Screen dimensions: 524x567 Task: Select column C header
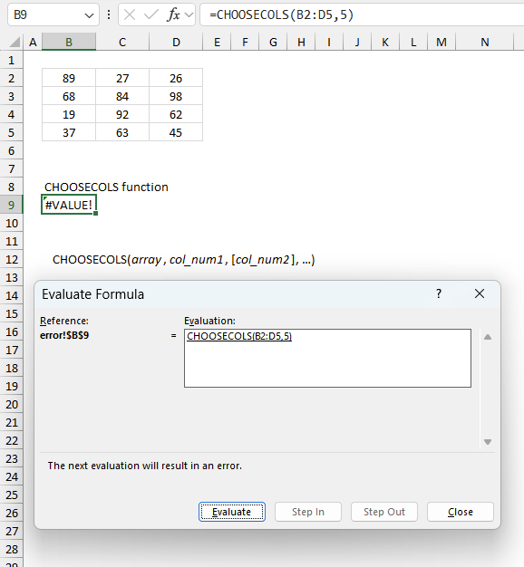(x=122, y=43)
